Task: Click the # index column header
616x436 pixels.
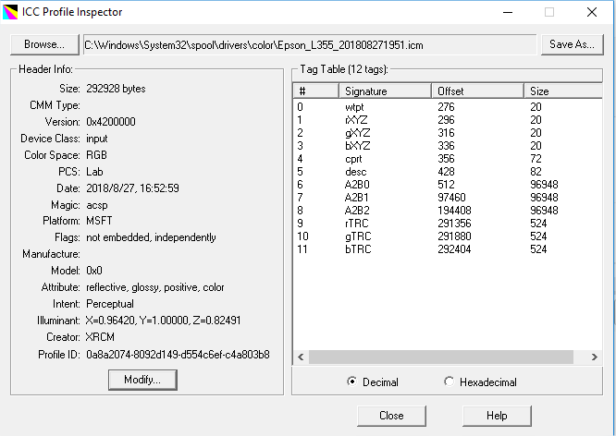Action: [x=314, y=91]
